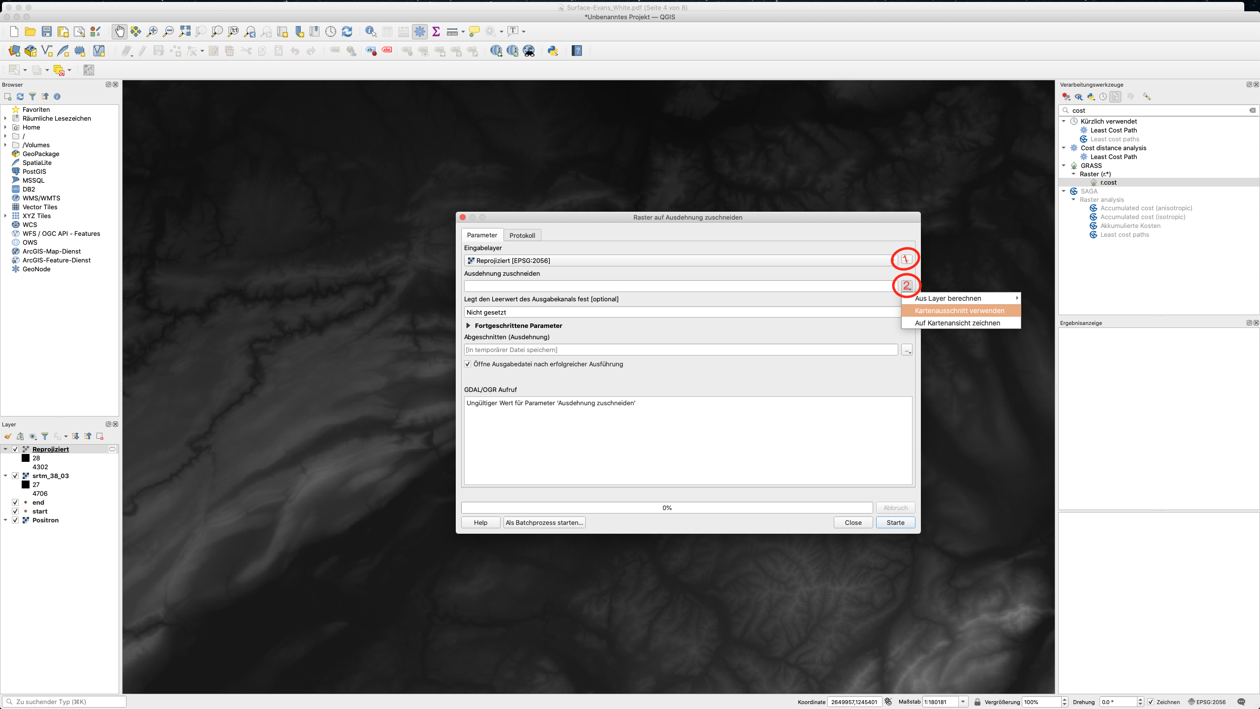Click the Zoom Full extent tool

click(x=185, y=32)
